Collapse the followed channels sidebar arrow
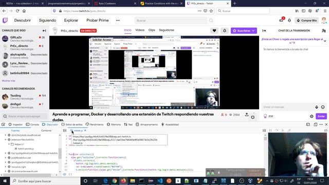The image size is (329, 185). (x=44, y=31)
